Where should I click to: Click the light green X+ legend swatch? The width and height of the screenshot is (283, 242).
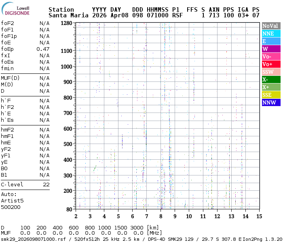tap(271, 87)
